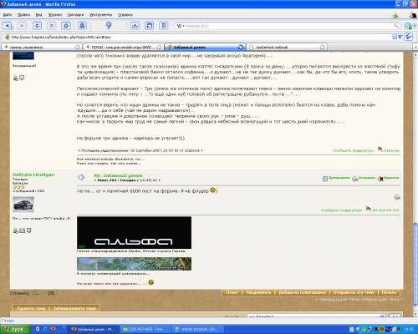418x334 pixels.
Task: Click the Удалить delete post icon
Action: coord(380,179)
